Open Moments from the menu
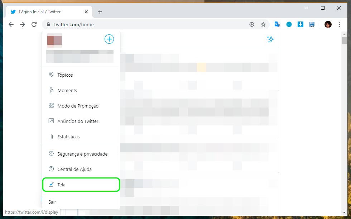 (x=81, y=90)
